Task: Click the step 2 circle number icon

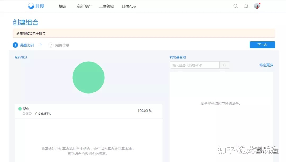Action: 51,45
